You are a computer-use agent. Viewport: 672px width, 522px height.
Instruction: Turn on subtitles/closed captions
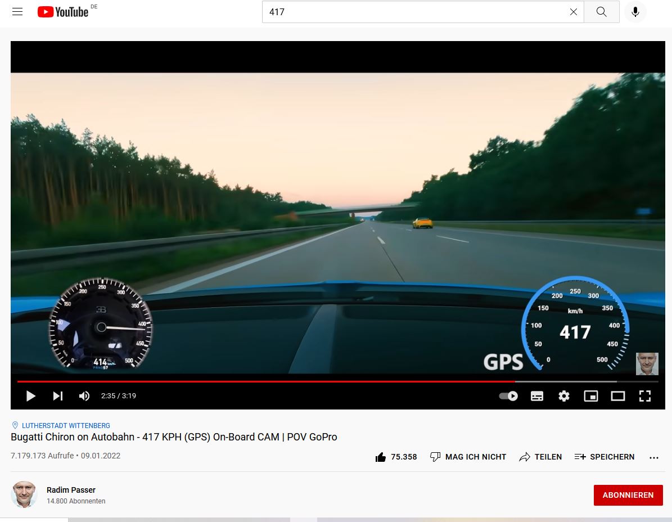coord(537,396)
